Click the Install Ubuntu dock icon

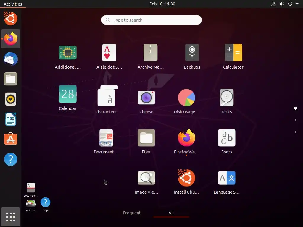click(11, 19)
